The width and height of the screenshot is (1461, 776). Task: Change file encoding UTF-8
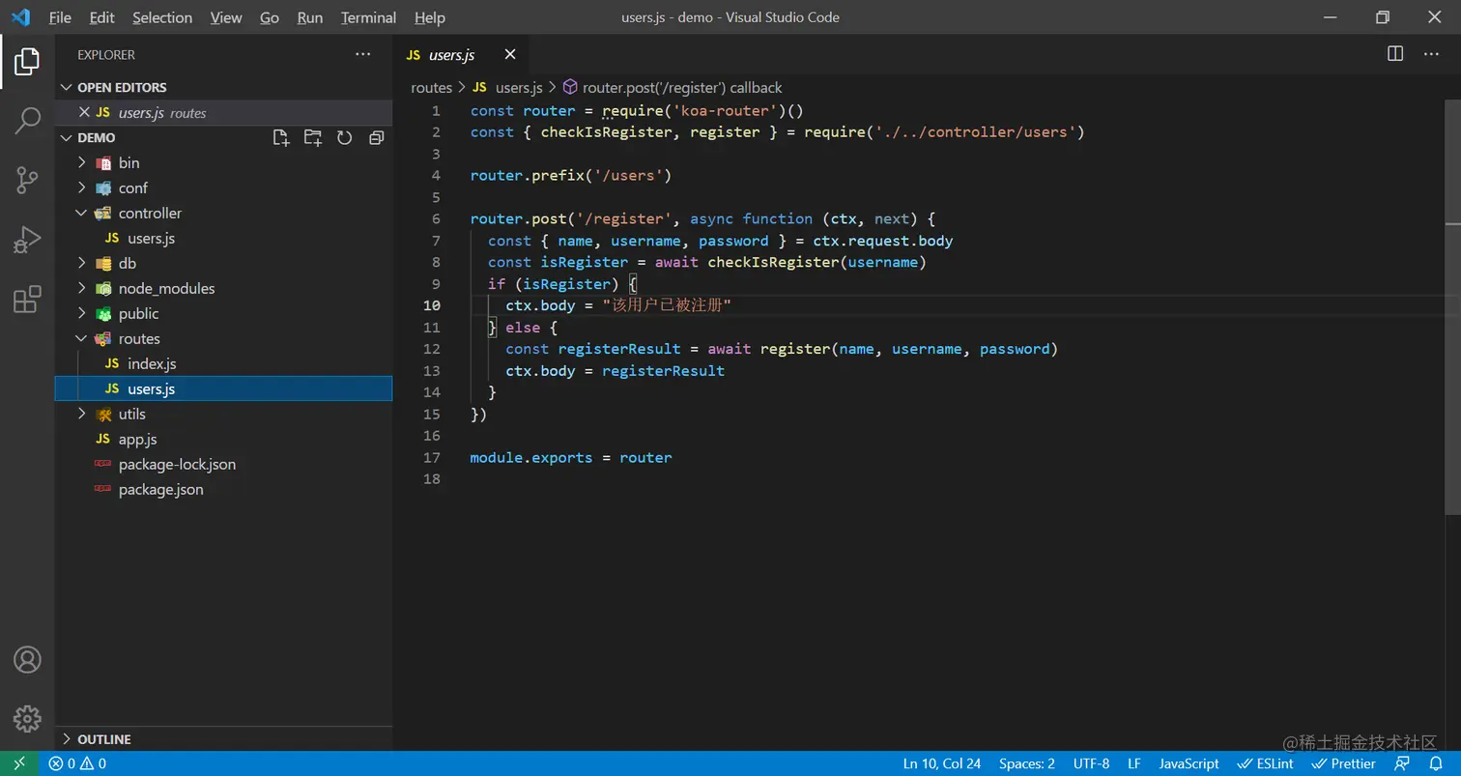tap(1091, 763)
